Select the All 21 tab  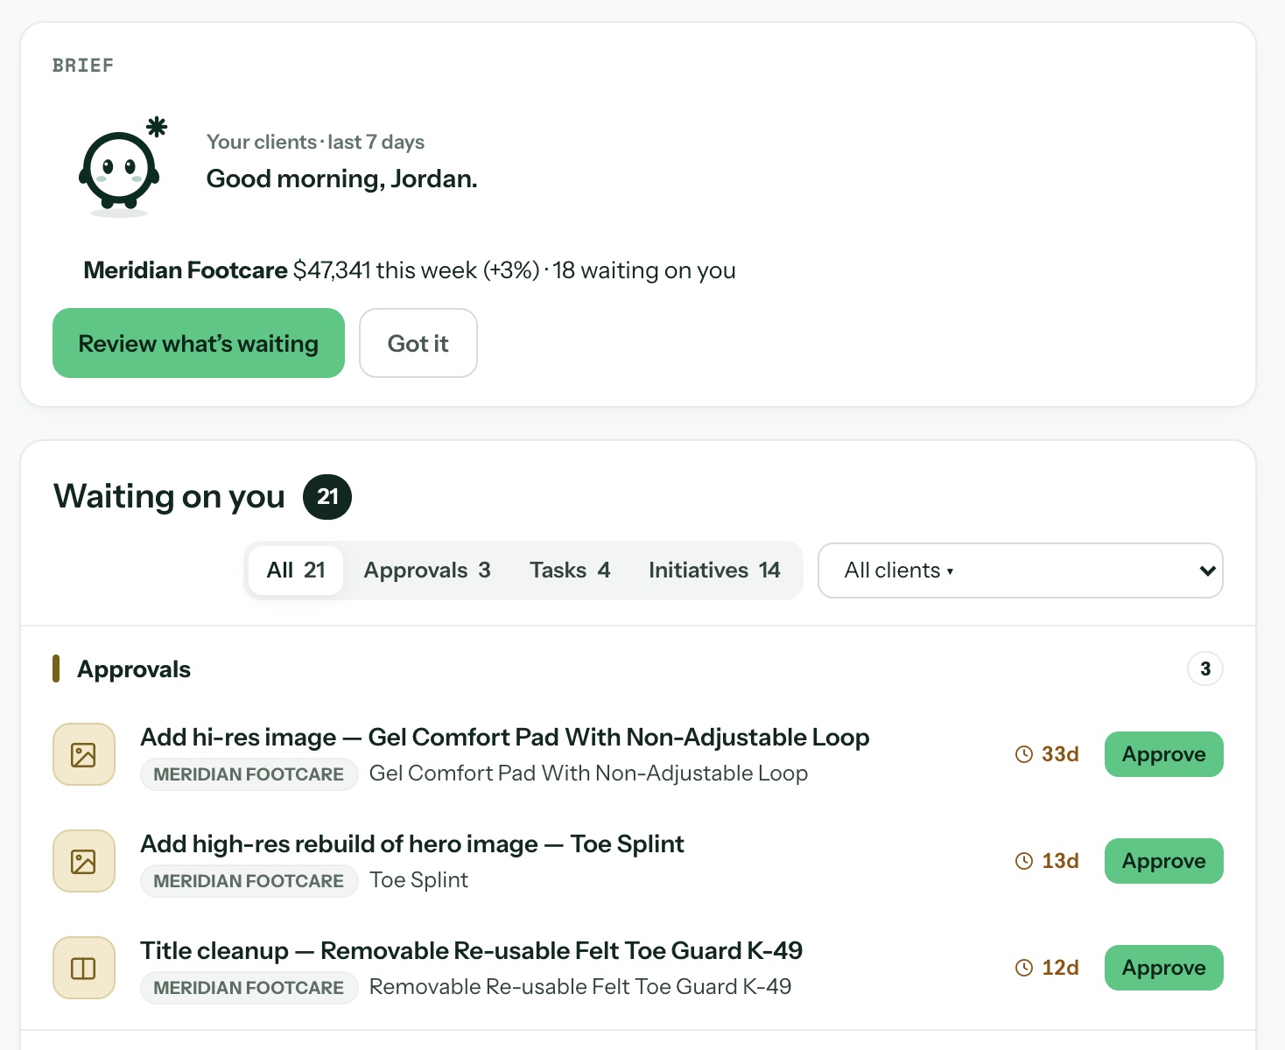click(x=296, y=570)
